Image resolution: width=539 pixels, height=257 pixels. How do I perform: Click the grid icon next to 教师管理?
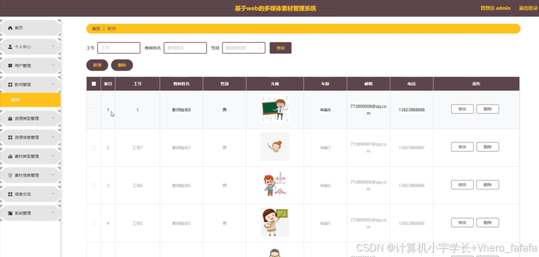coord(10,84)
